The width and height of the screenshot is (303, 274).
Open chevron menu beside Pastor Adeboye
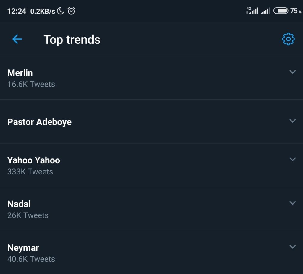292,121
